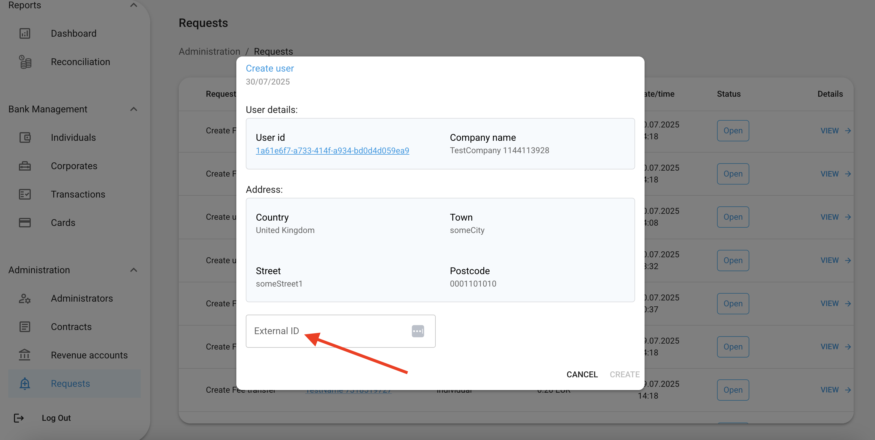
Task: Cancel the Create user dialog
Action: [x=582, y=374]
